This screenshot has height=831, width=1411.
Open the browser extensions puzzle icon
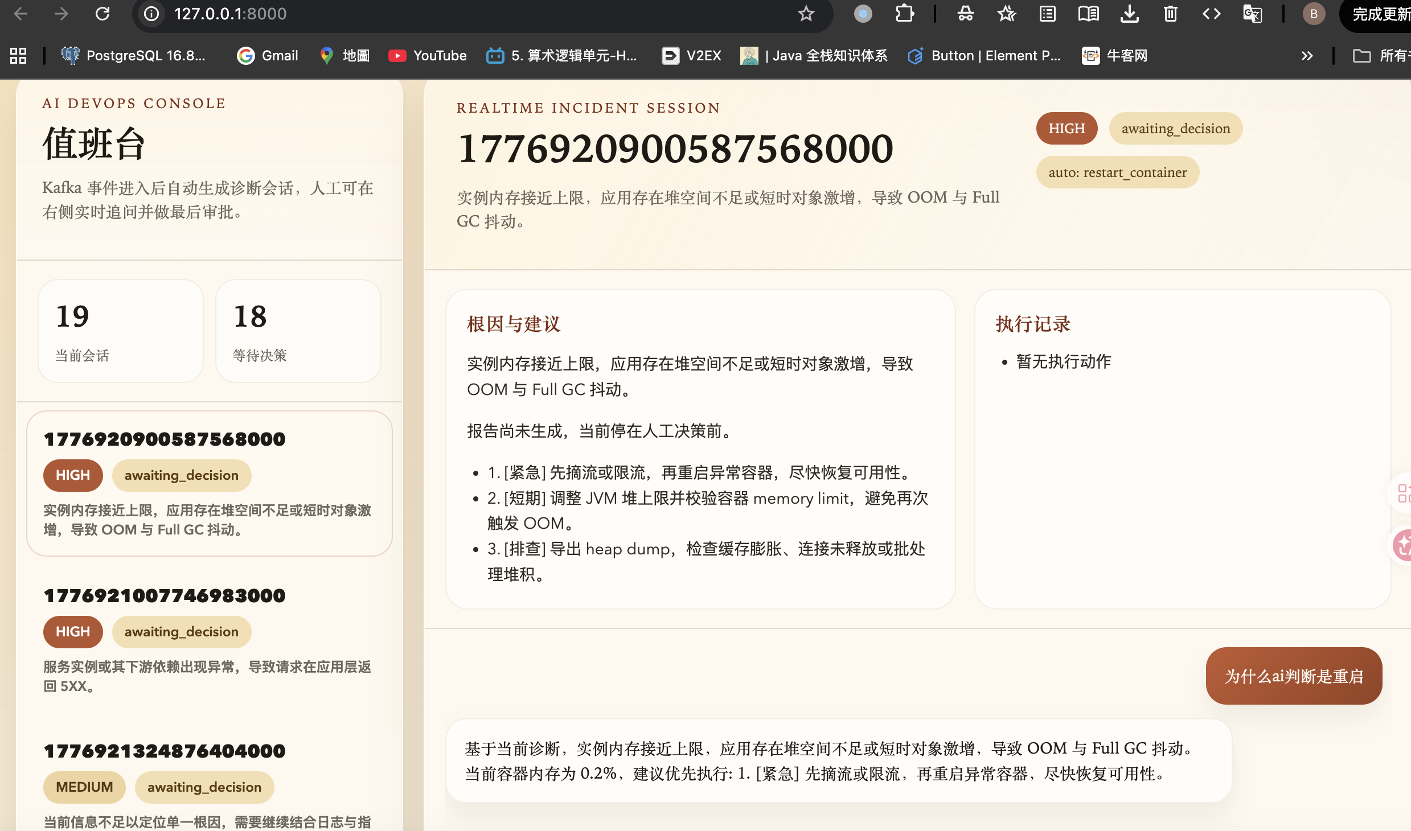click(x=905, y=13)
